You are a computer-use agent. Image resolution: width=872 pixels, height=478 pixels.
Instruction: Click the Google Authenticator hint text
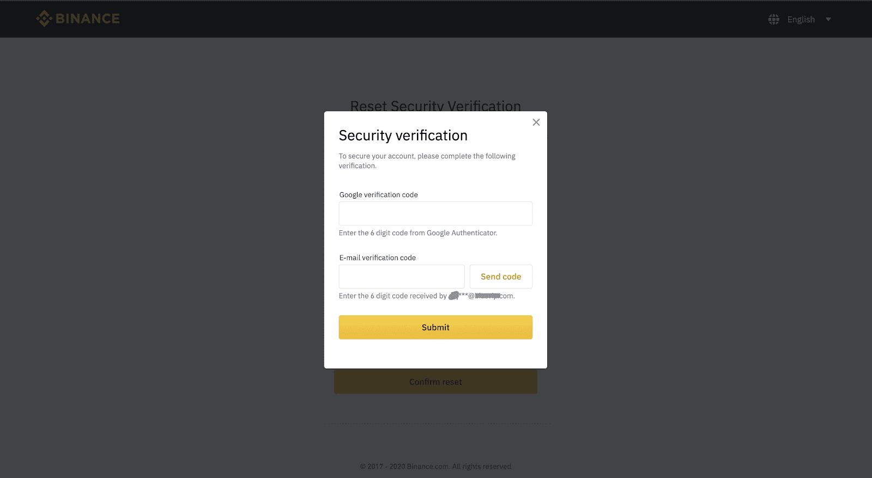[x=418, y=233]
